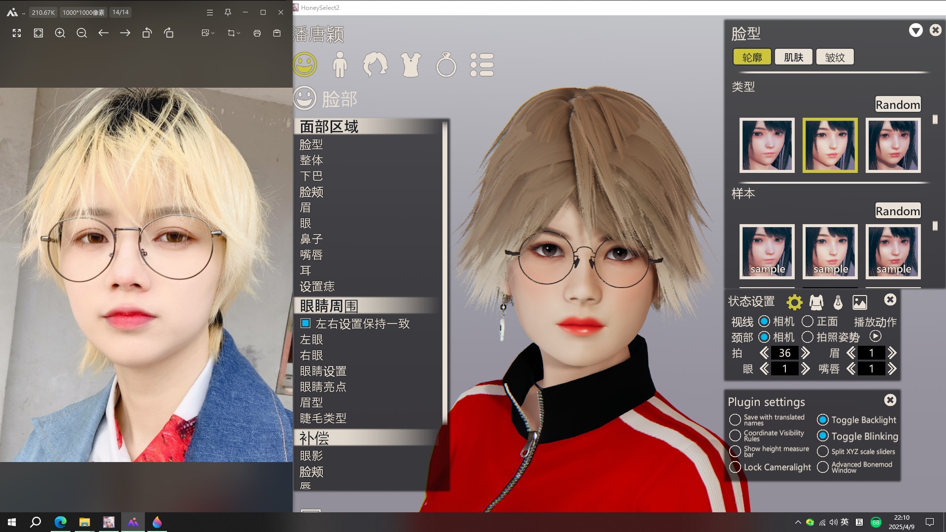Open the crop tool dropdown in viewer
Screen dimensions: 946x532
coord(238,33)
